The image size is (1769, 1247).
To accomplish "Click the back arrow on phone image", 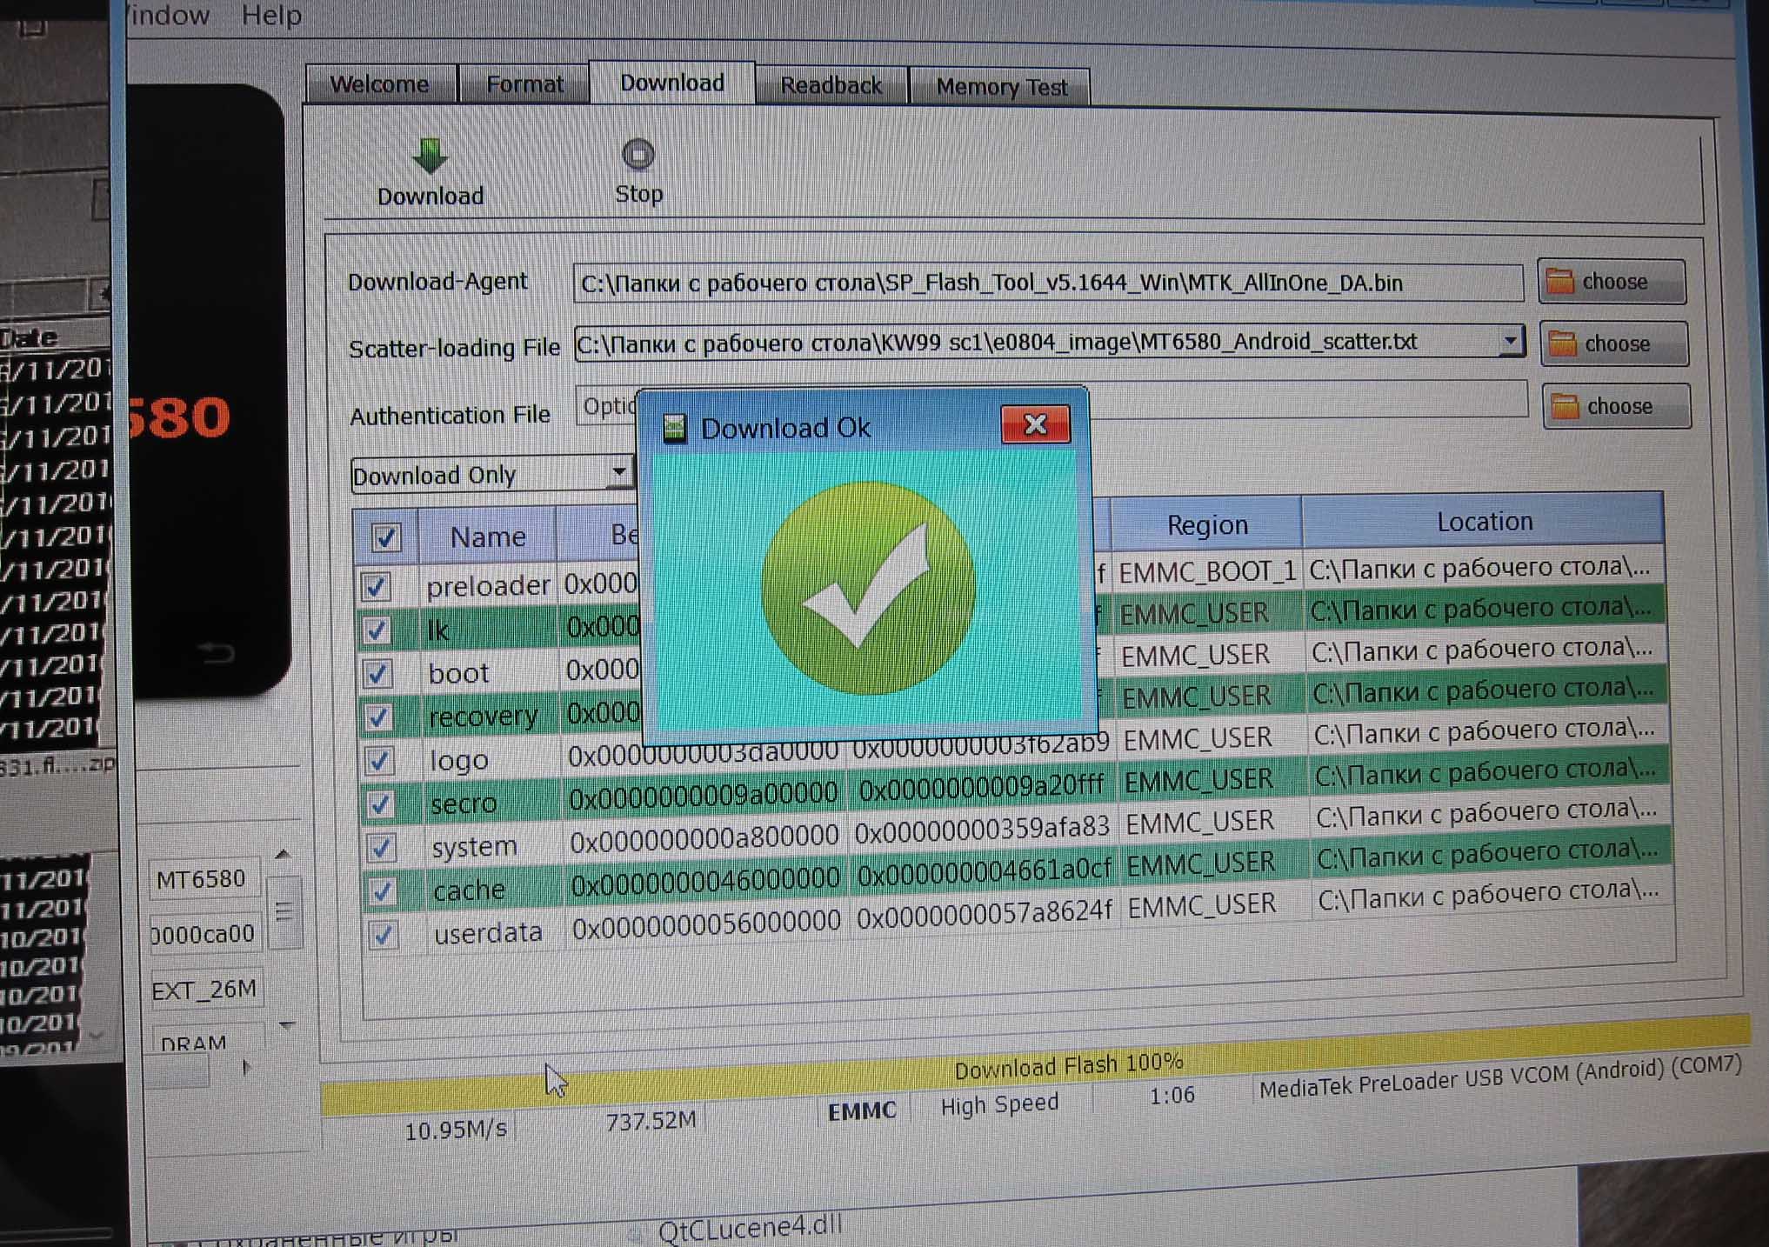I will (x=216, y=652).
